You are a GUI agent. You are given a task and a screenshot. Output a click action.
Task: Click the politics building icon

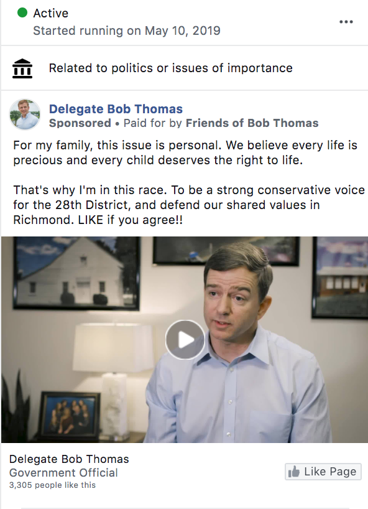pyautogui.click(x=22, y=68)
